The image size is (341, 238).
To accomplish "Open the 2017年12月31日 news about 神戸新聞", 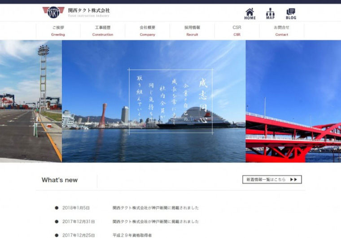I will [x=156, y=221].
